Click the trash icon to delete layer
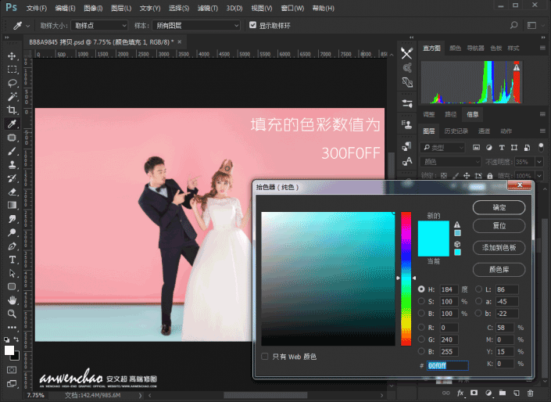 point(531,392)
